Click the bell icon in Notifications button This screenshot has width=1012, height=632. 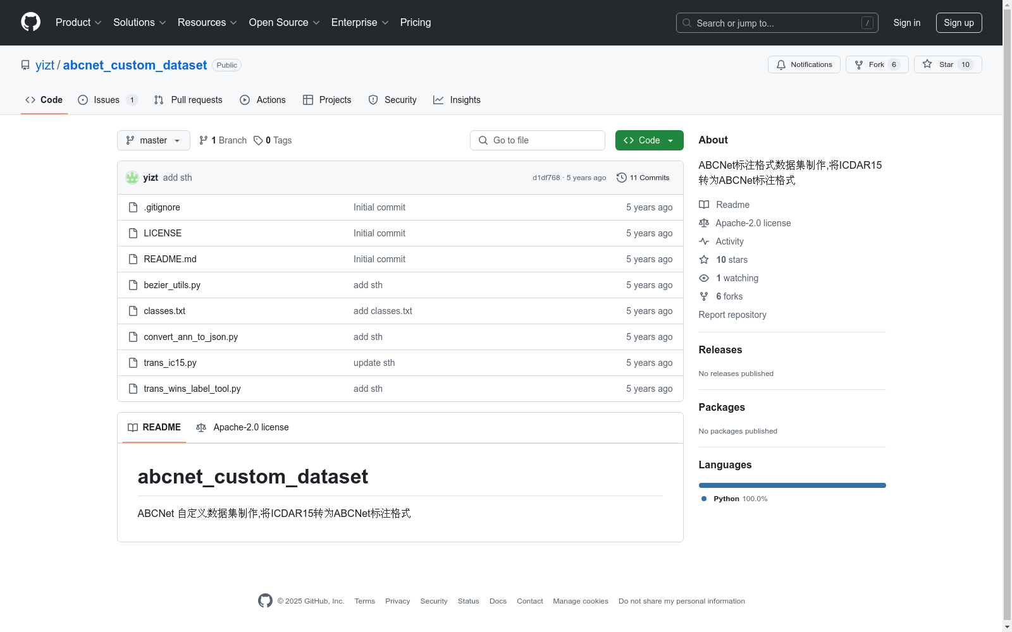tap(781, 64)
